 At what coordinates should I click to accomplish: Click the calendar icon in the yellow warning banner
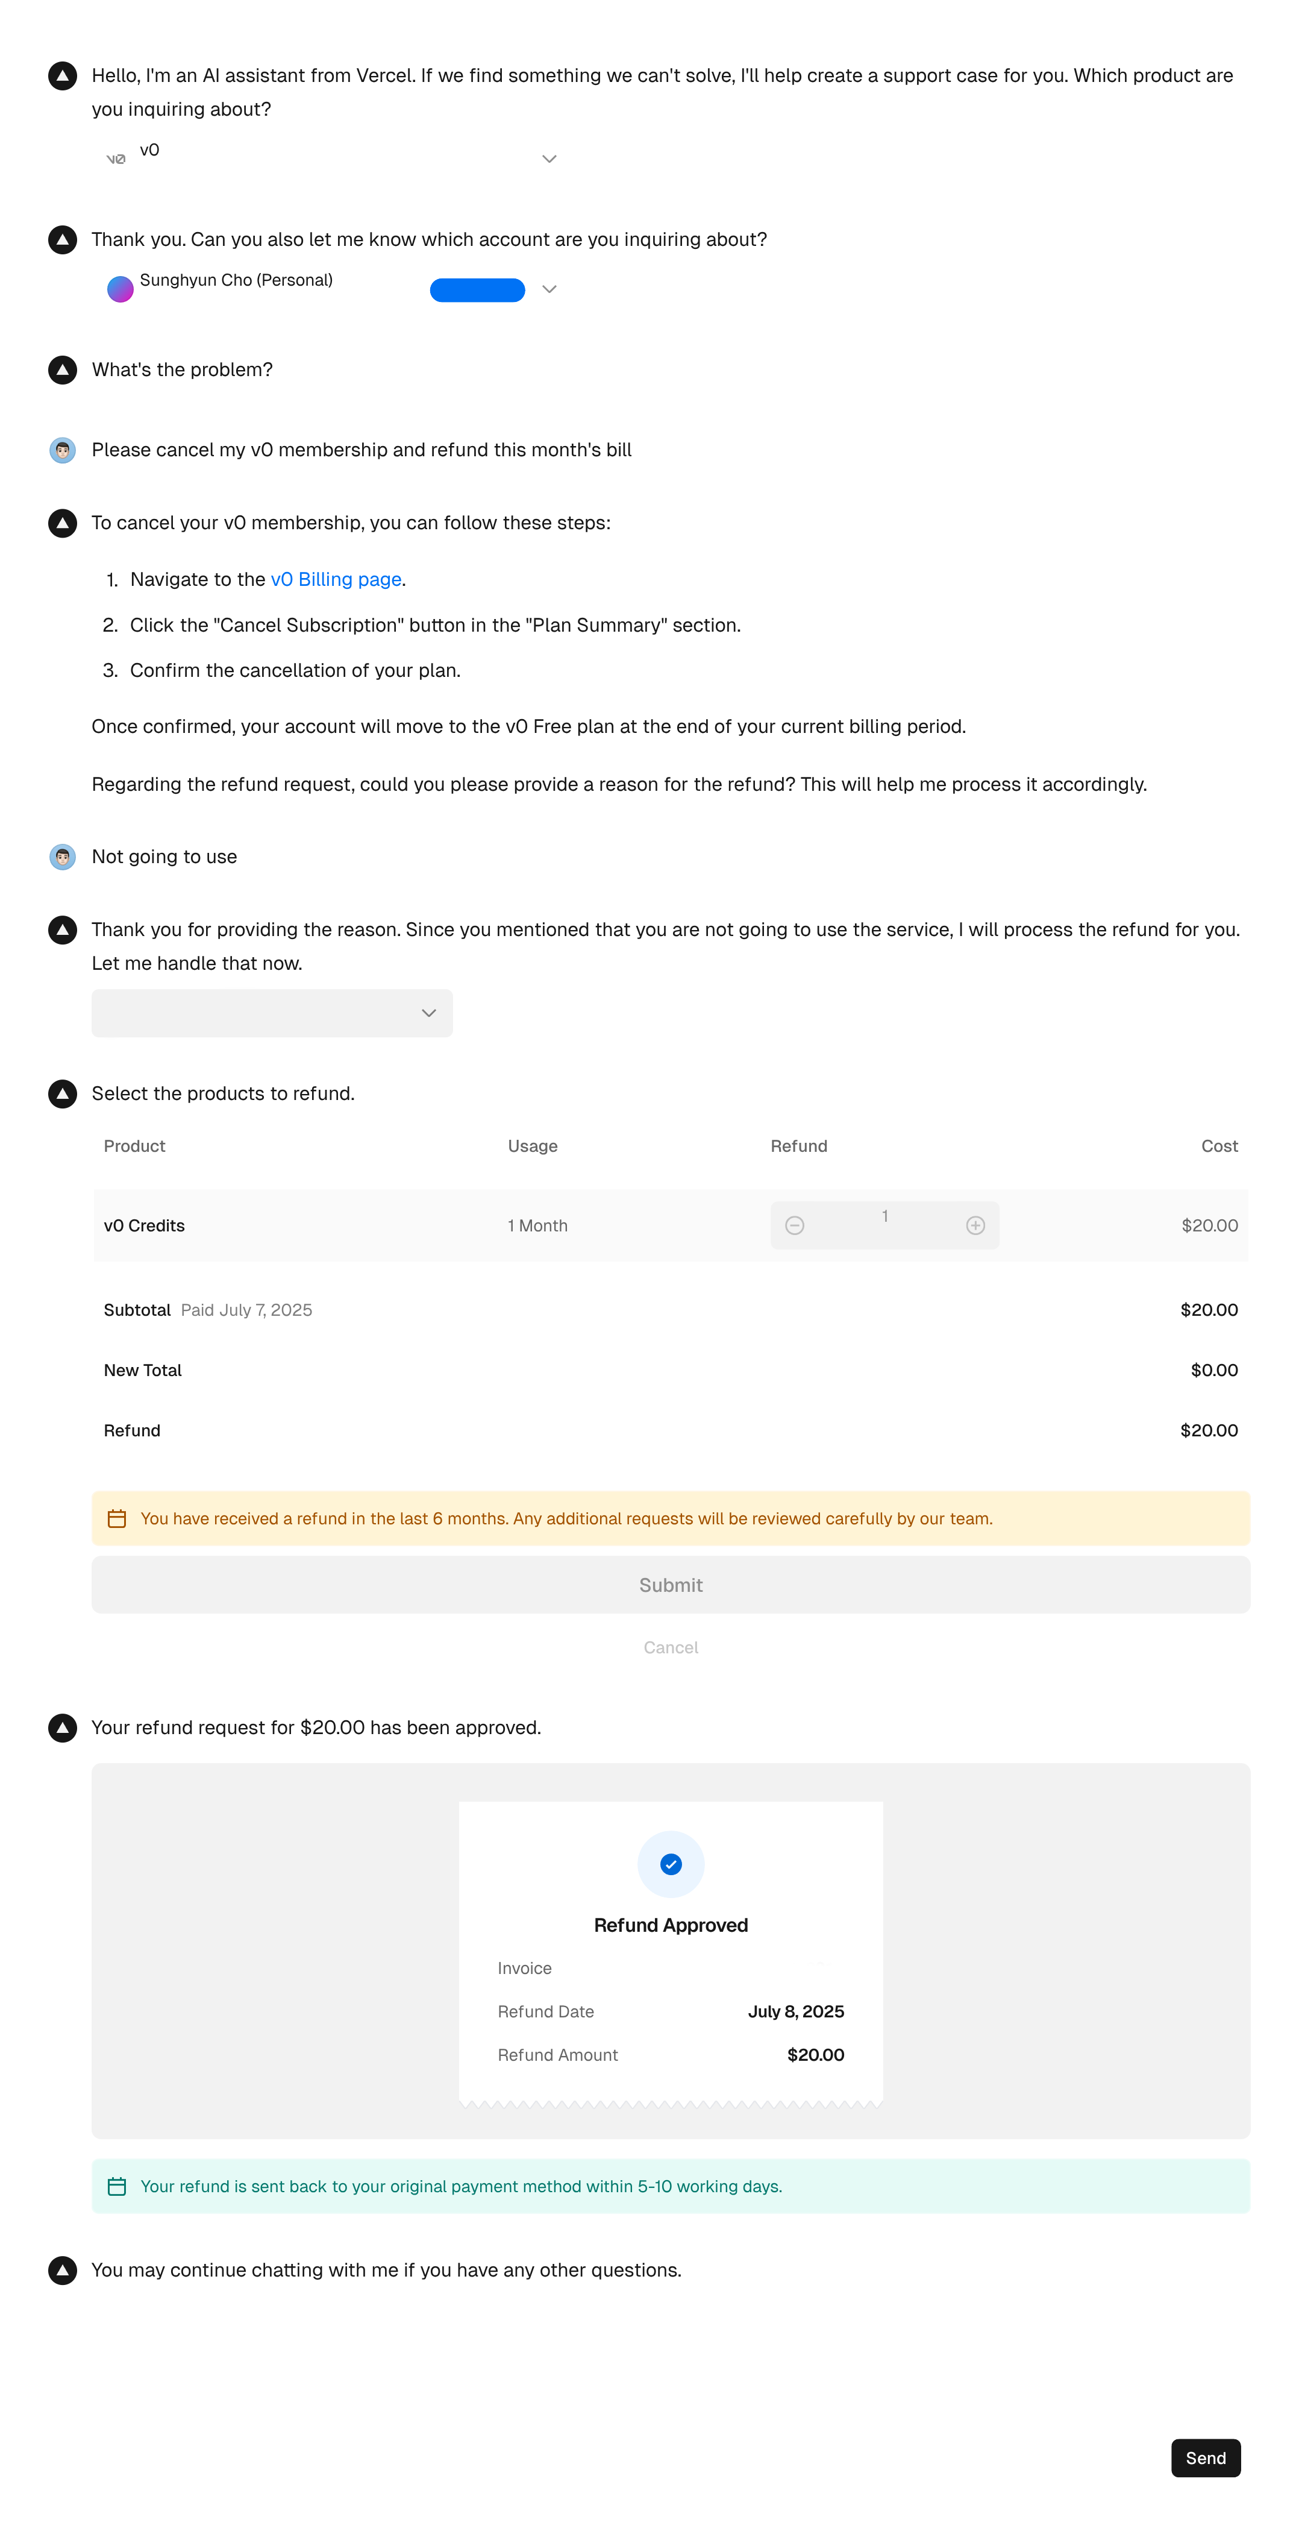[116, 1519]
